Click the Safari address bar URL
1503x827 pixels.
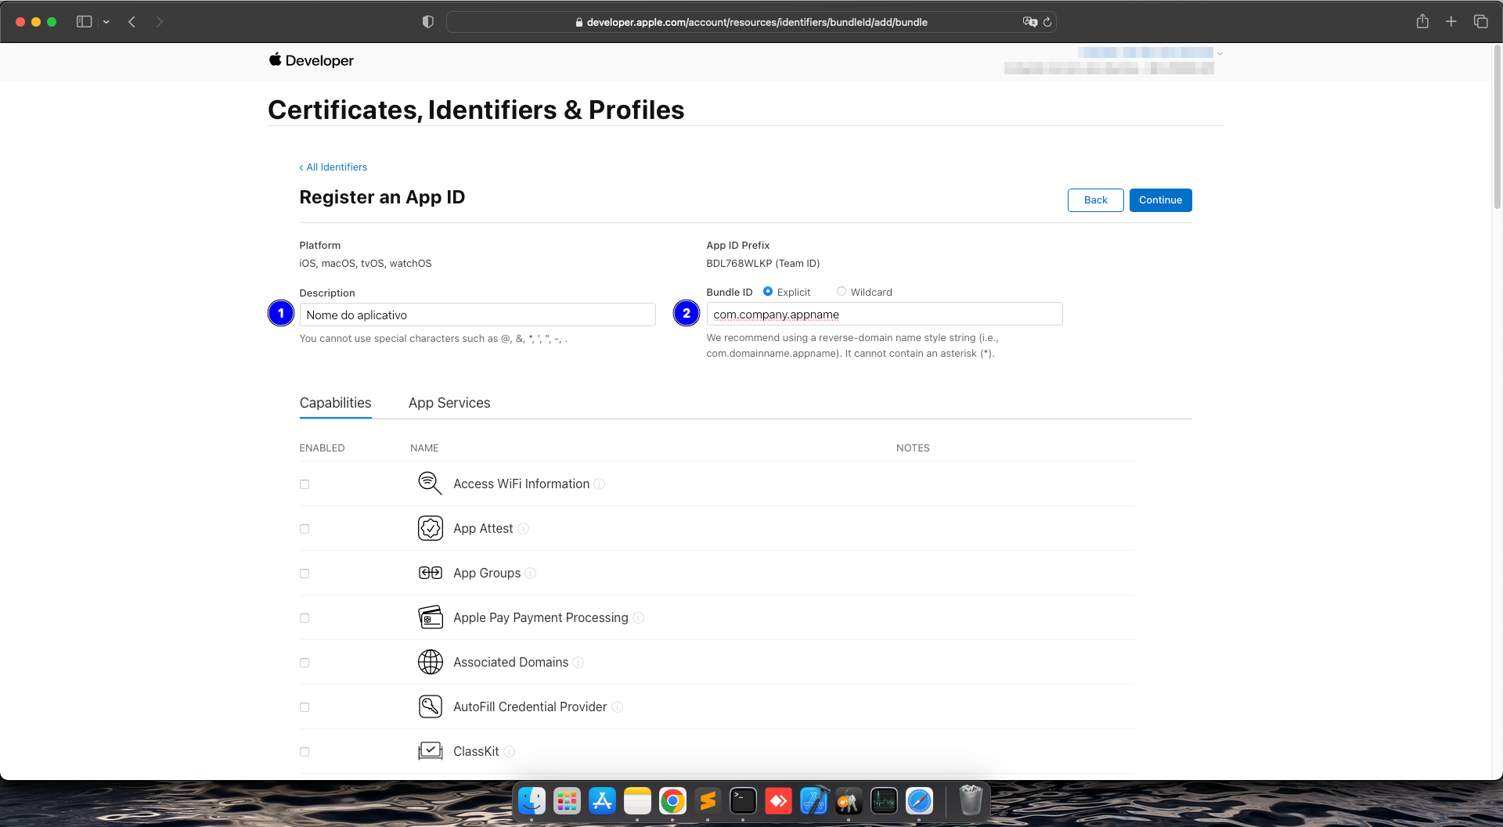(757, 22)
